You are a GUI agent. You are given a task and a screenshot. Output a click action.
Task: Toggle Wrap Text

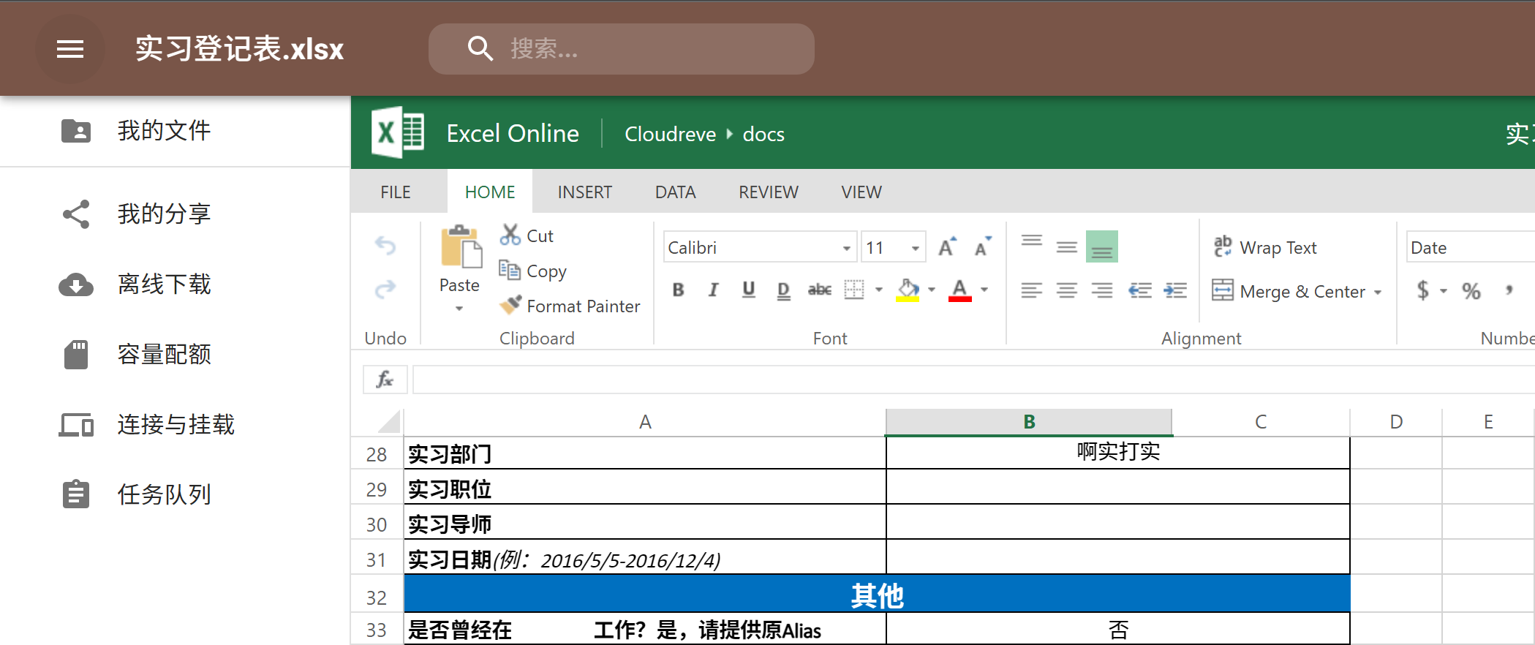click(x=1265, y=247)
